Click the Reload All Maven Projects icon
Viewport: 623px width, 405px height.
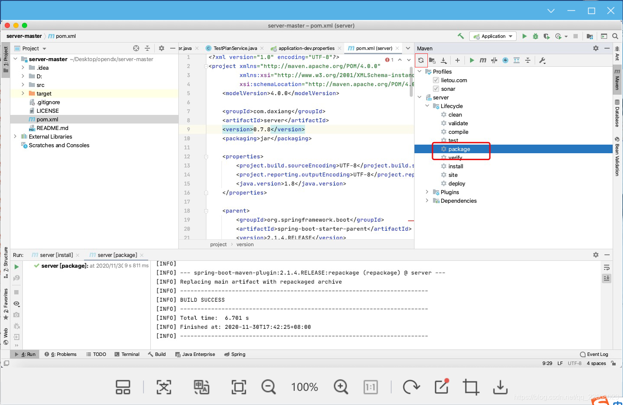tap(421, 60)
